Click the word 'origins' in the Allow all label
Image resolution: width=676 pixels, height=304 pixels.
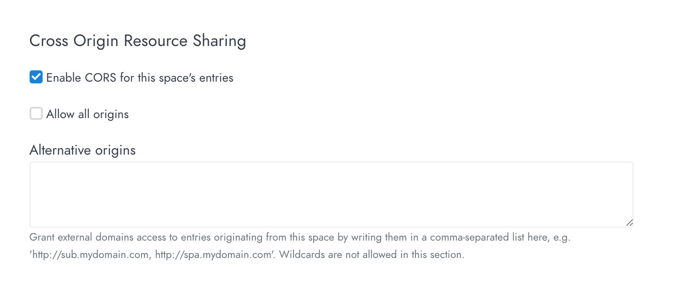(x=111, y=115)
